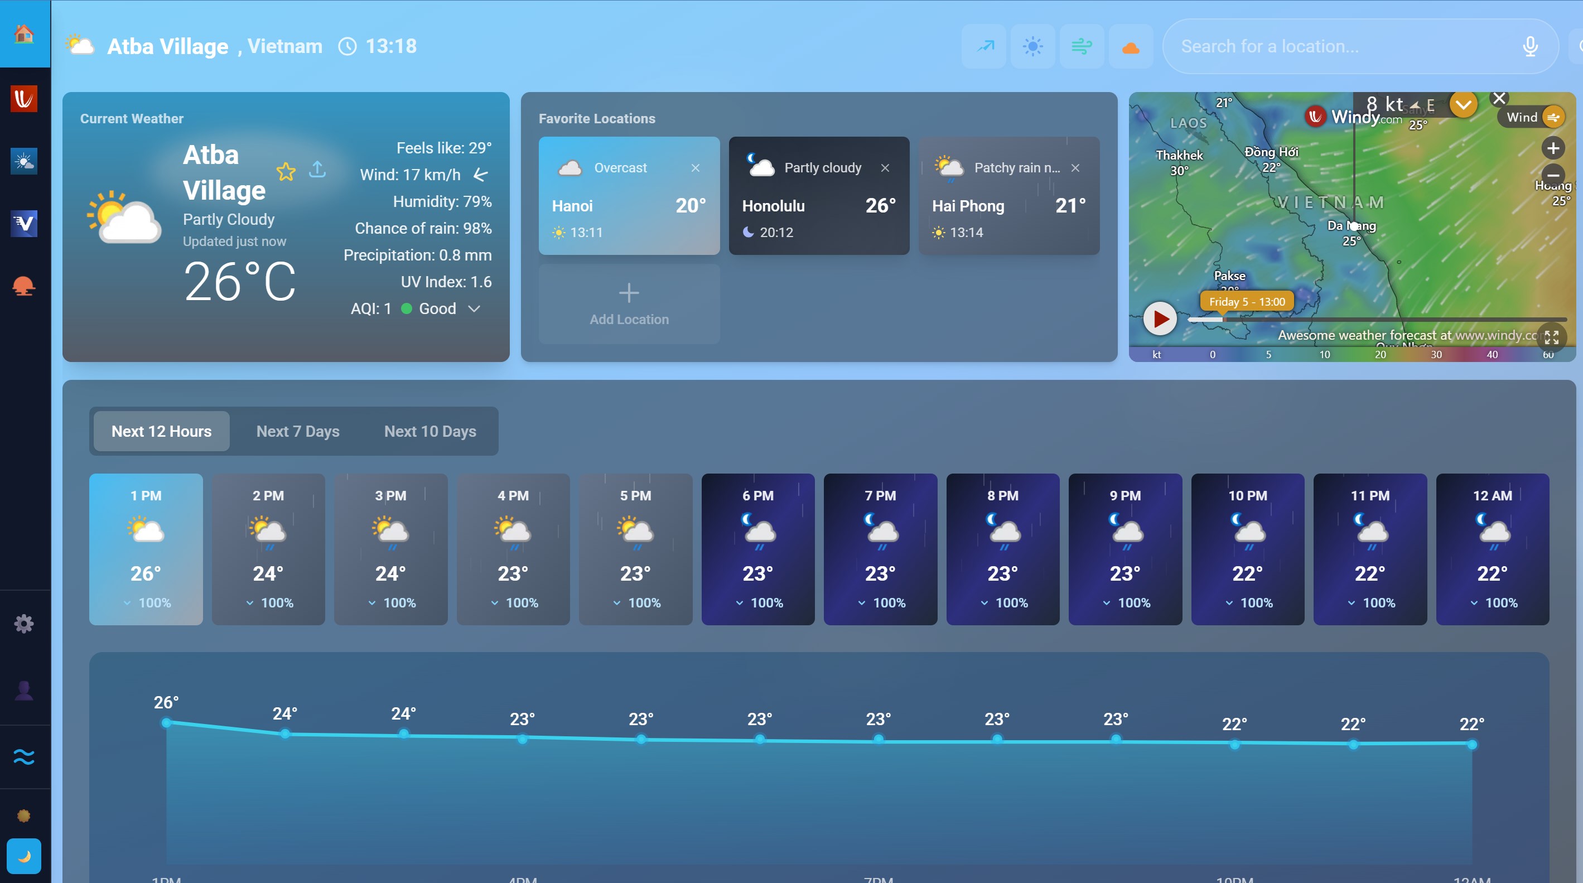Open the Home sidebar icon
Image resolution: width=1583 pixels, height=883 pixels.
coord(25,35)
